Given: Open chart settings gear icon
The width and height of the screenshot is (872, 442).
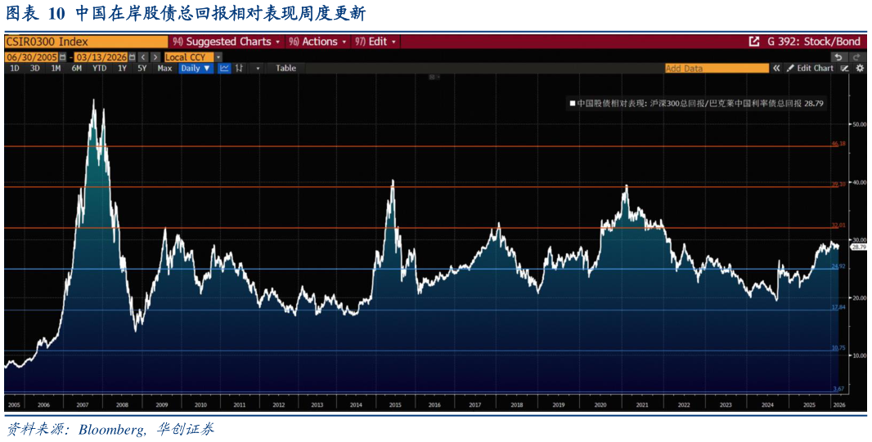Looking at the screenshot, I should (860, 69).
